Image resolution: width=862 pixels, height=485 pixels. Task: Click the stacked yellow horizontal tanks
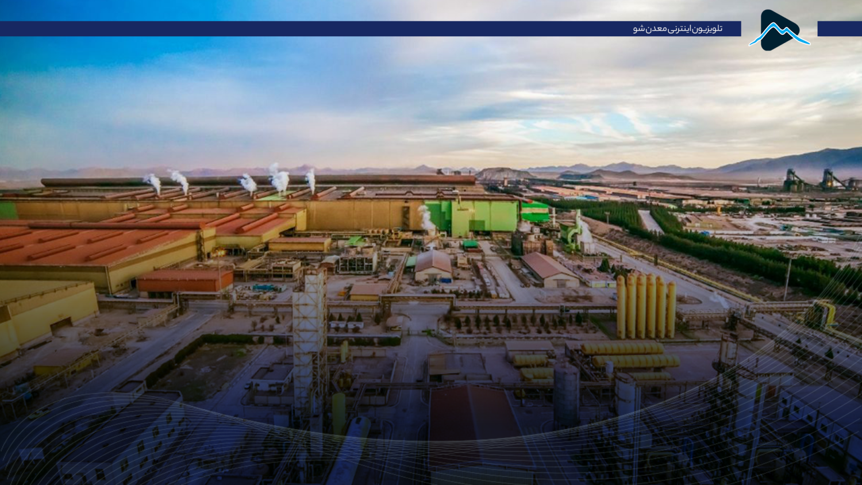coord(629,356)
